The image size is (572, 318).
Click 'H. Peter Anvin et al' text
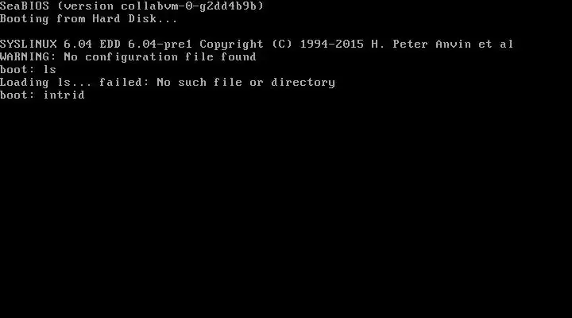[443, 45]
